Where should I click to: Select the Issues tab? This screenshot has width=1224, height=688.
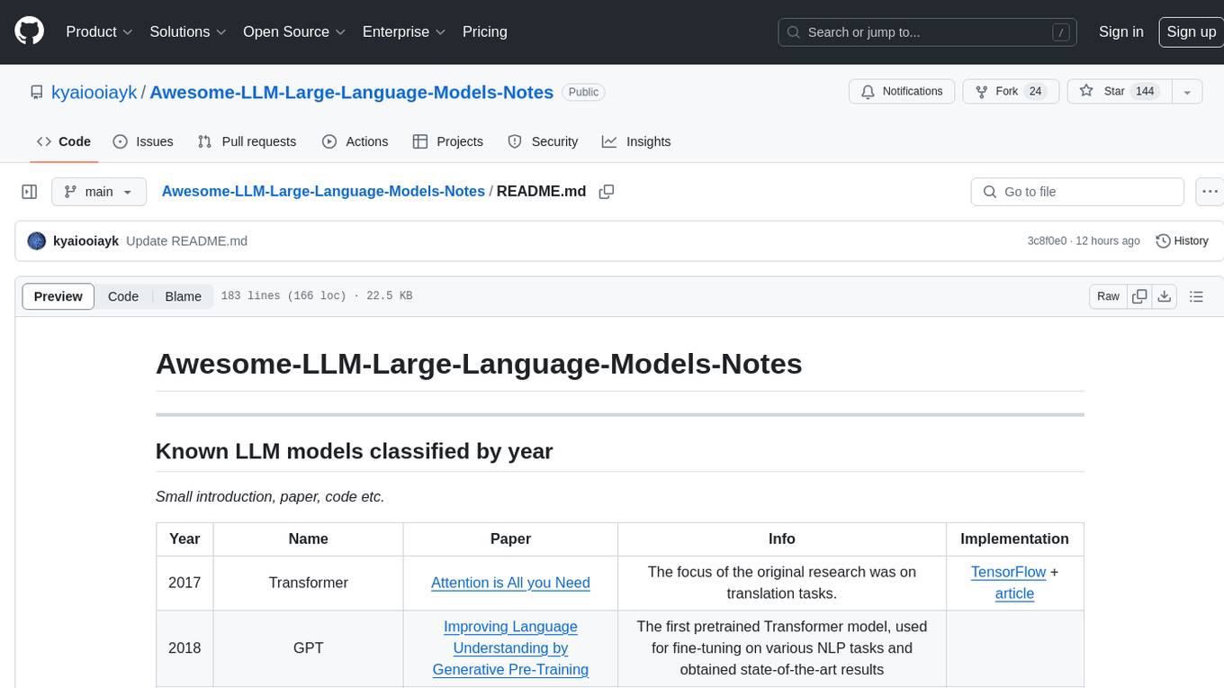point(143,141)
